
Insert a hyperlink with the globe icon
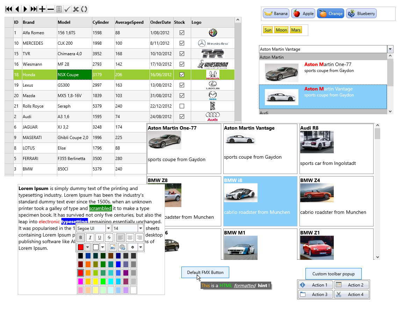(x=122, y=247)
